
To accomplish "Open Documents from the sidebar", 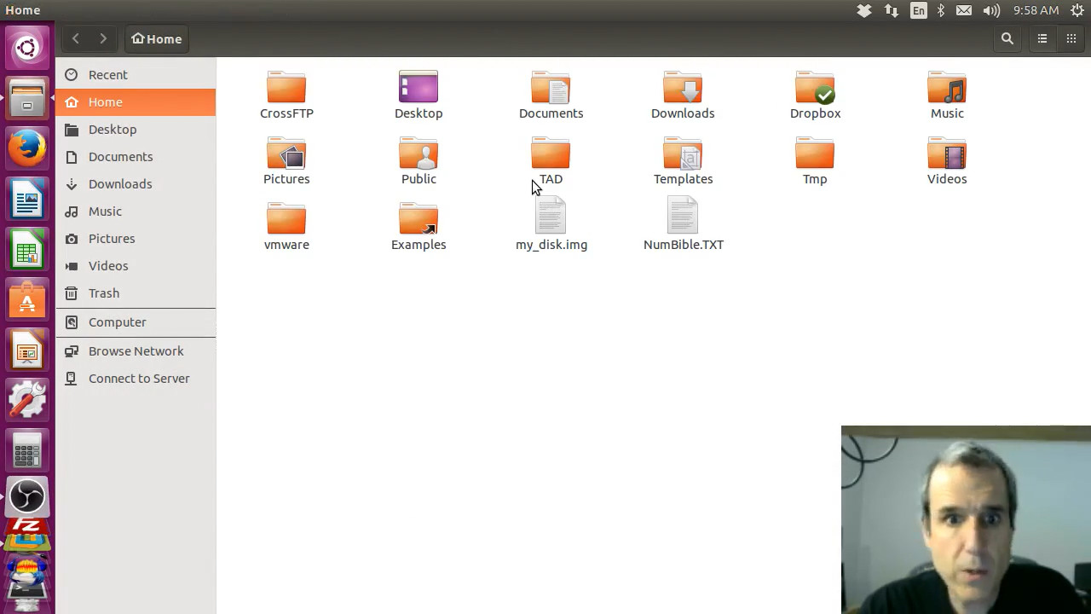I will tap(136, 156).
